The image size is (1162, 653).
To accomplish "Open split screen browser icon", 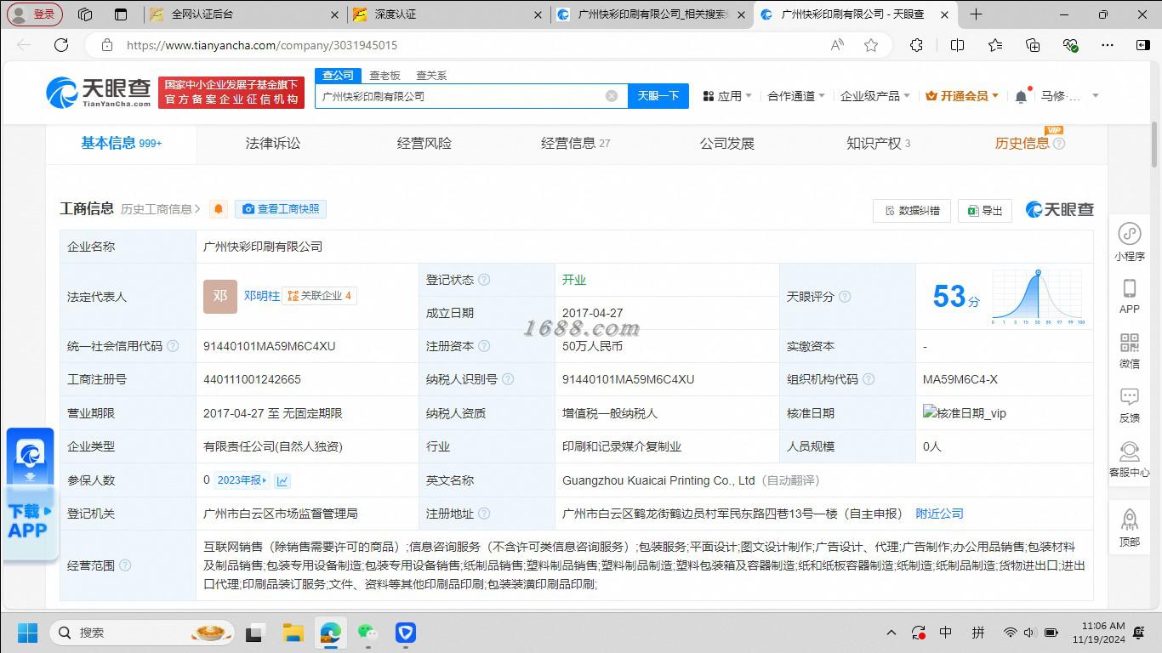I will [x=957, y=45].
